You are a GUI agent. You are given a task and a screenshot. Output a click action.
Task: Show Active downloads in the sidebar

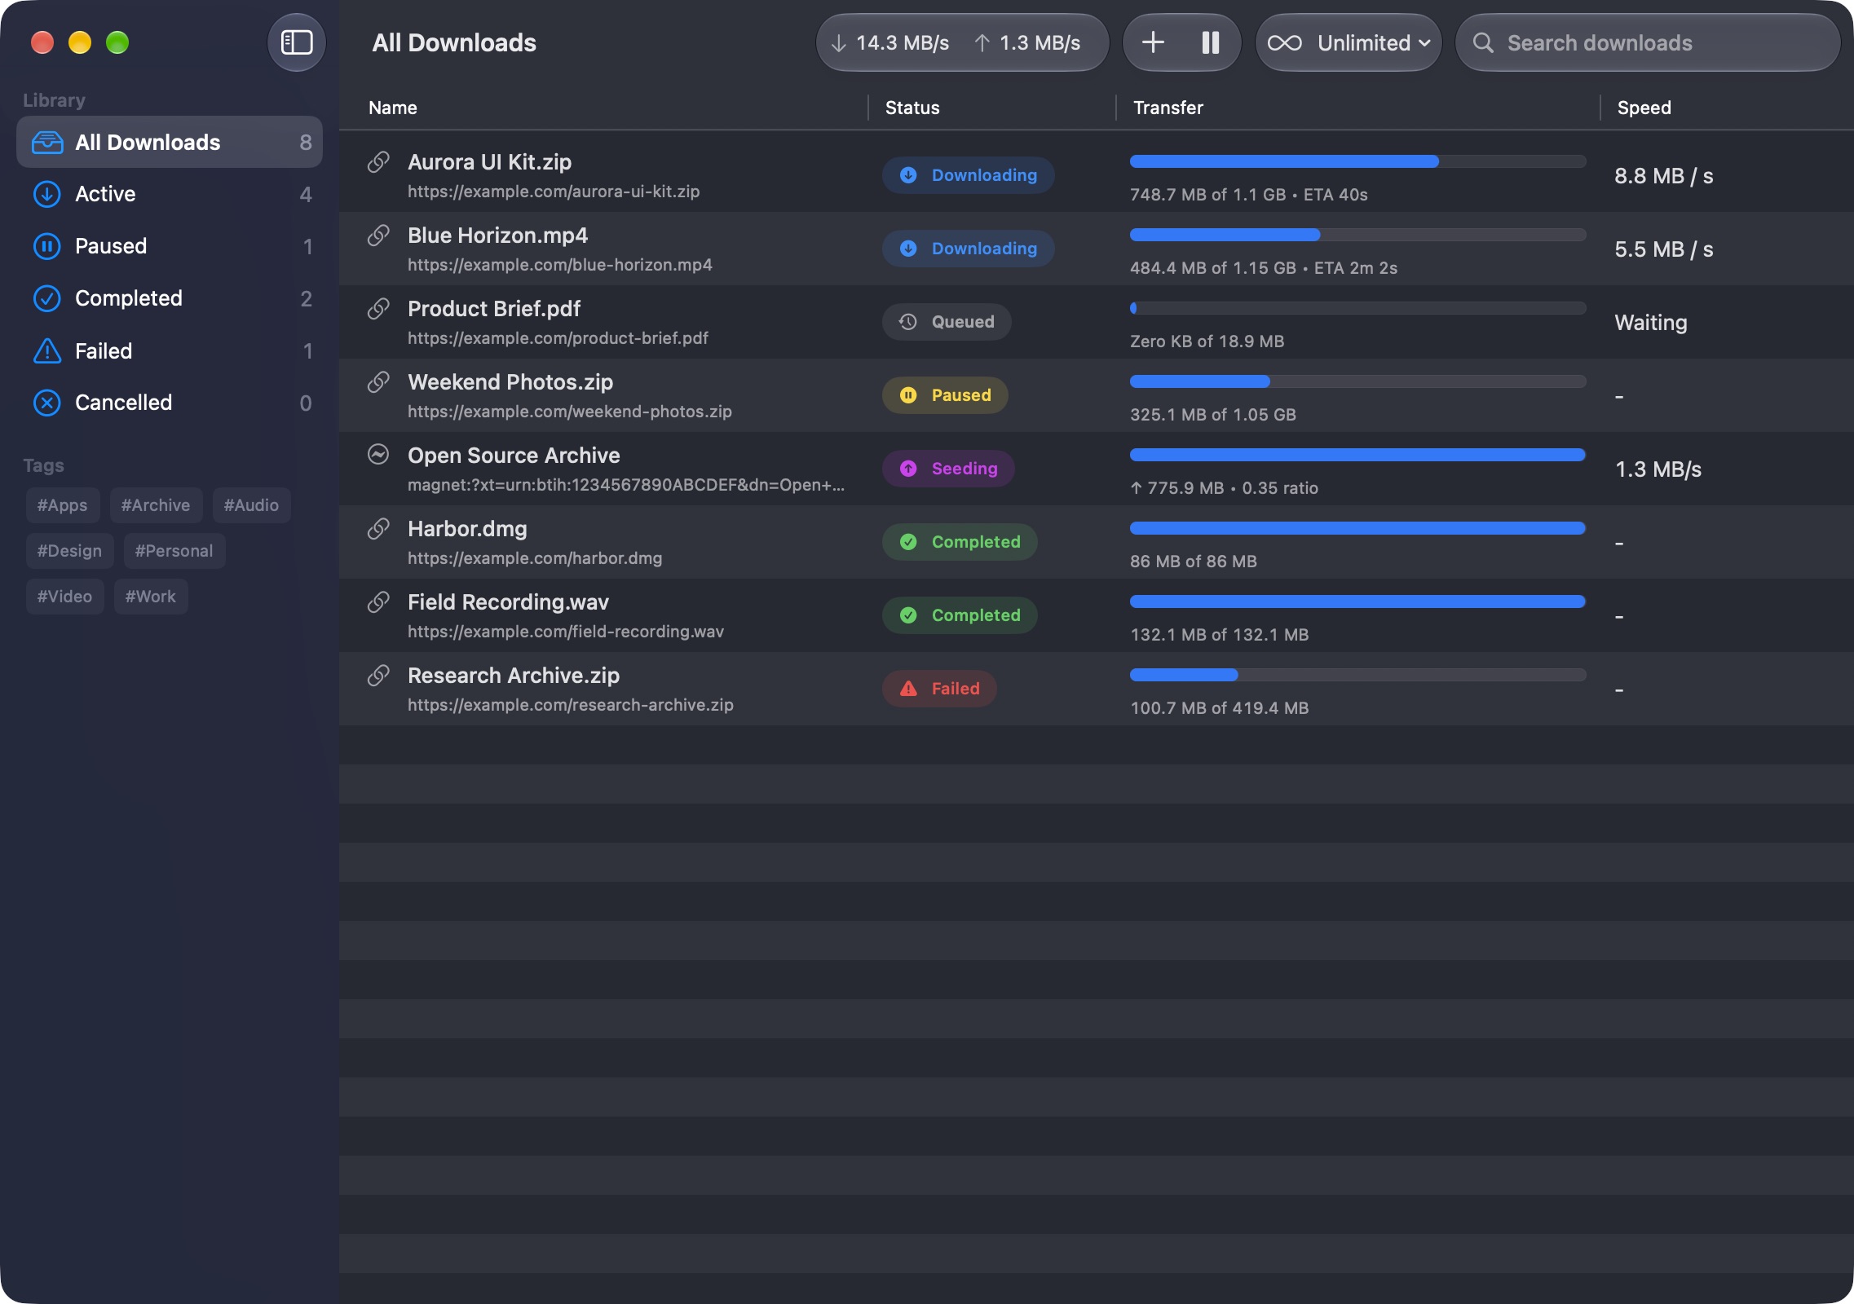coord(170,194)
